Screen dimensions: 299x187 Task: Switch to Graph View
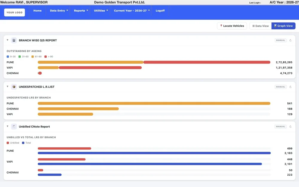tap(283, 26)
